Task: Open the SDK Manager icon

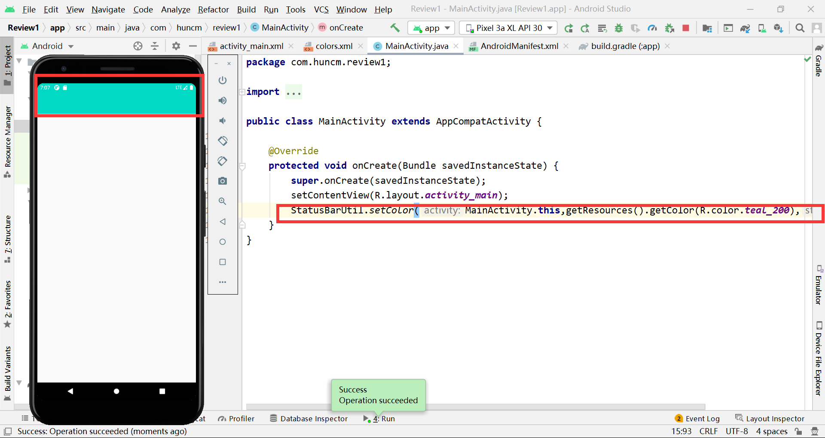Action: 779,28
